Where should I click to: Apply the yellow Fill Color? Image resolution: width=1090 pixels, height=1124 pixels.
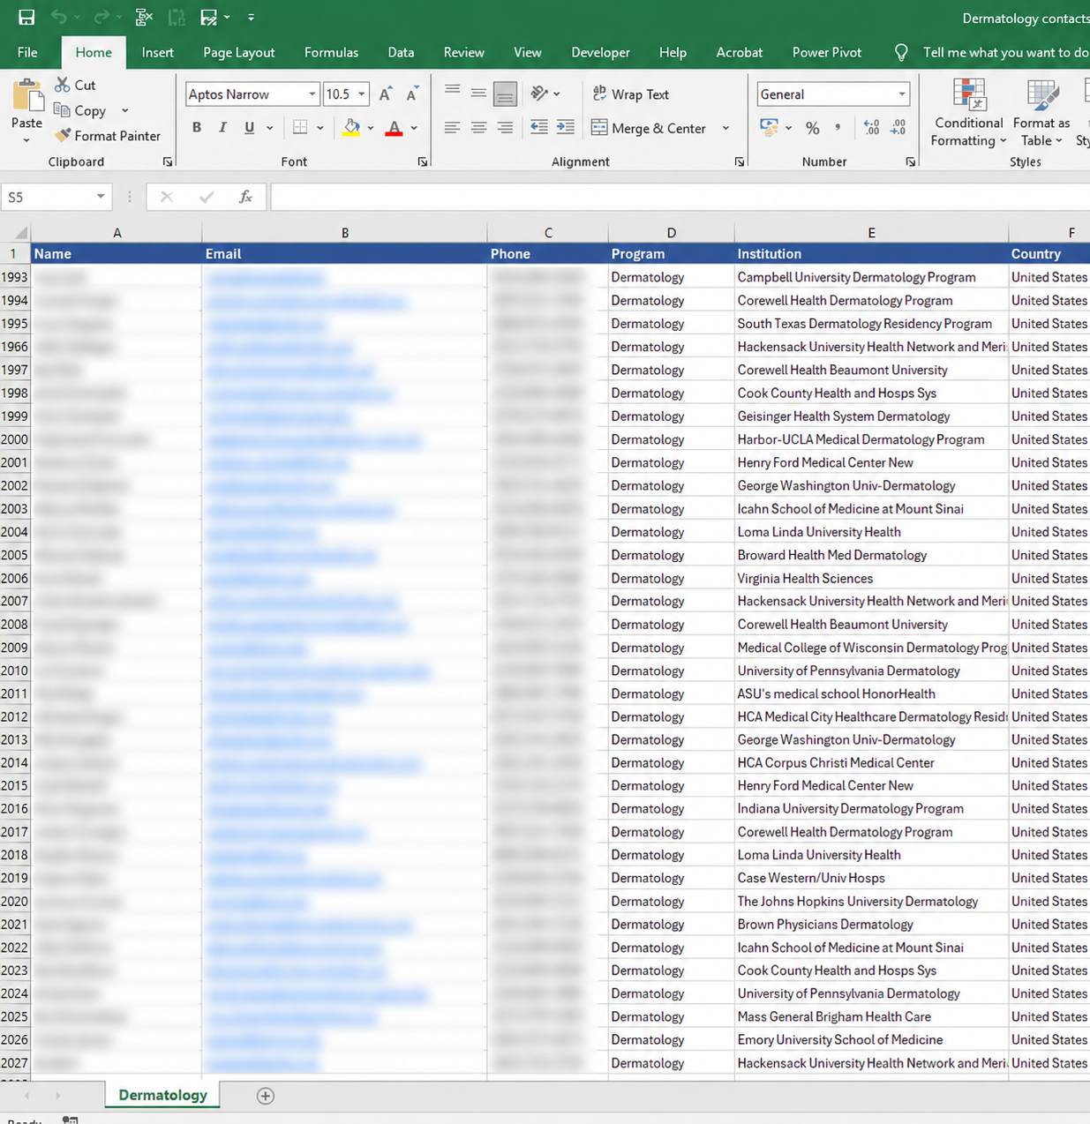351,128
